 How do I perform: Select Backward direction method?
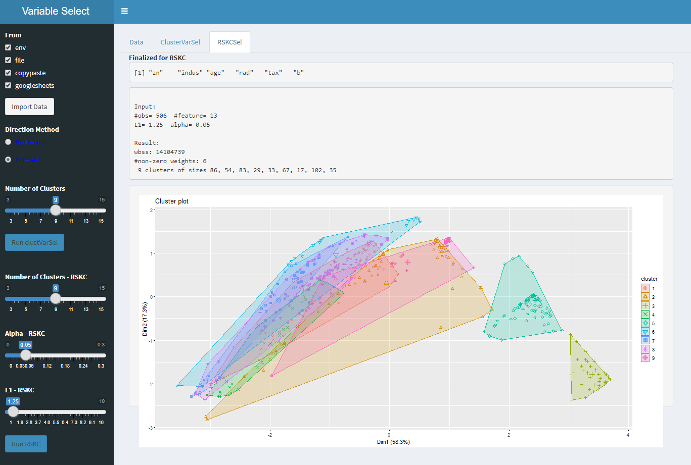(x=8, y=142)
